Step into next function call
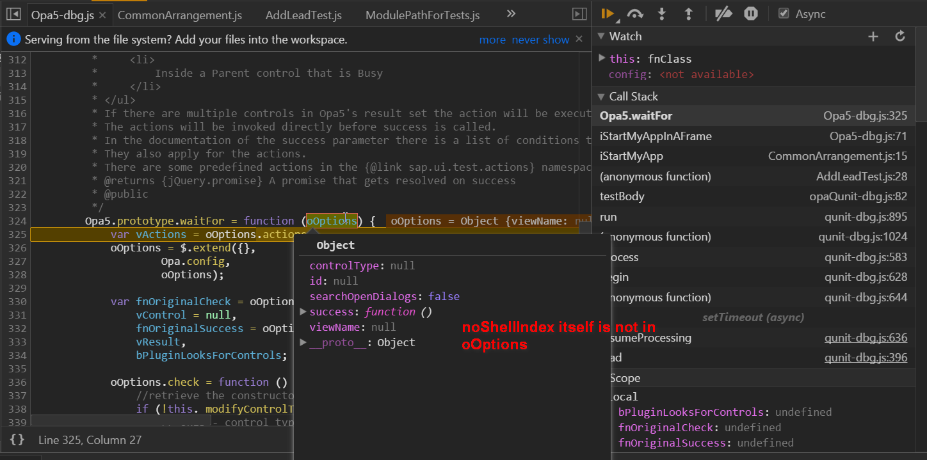 pos(662,13)
